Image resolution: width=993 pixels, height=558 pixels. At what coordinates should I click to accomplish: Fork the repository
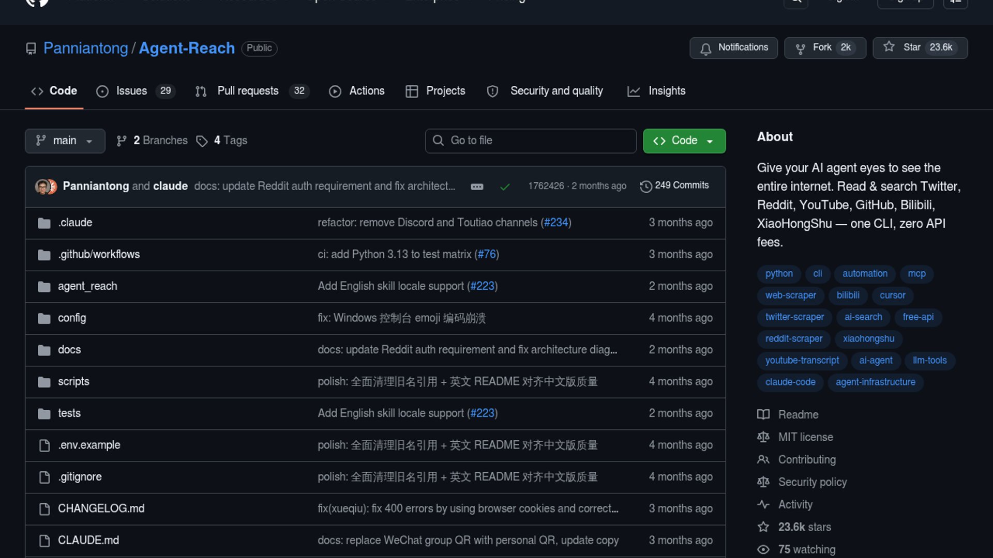[x=825, y=48]
